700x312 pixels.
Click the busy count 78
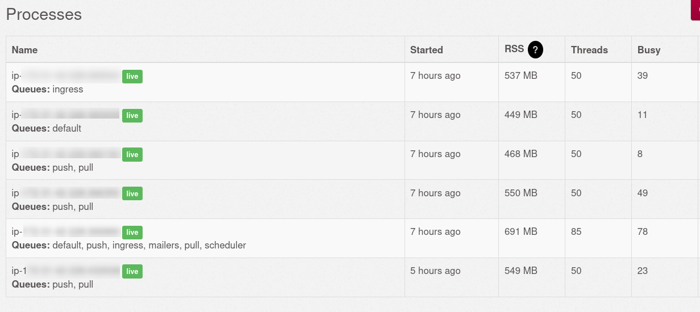pos(643,231)
